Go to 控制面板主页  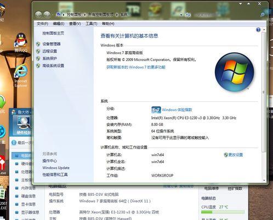(53, 33)
